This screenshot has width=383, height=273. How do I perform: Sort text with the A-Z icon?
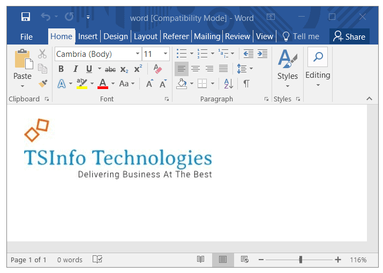pyautogui.click(x=229, y=84)
